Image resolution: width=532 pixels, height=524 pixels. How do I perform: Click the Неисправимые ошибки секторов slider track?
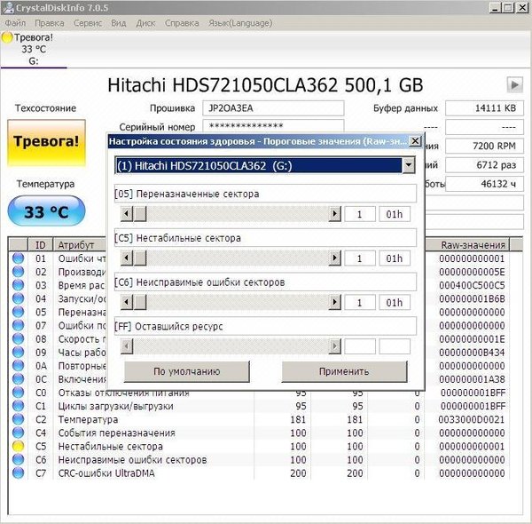231,302
